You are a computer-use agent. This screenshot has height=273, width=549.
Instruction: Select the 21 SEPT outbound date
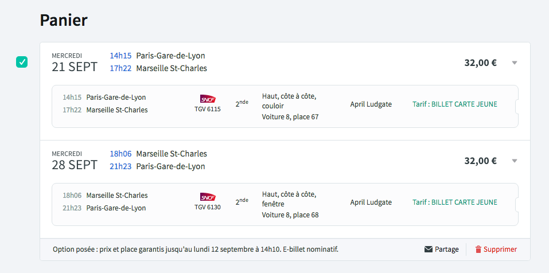tap(75, 67)
